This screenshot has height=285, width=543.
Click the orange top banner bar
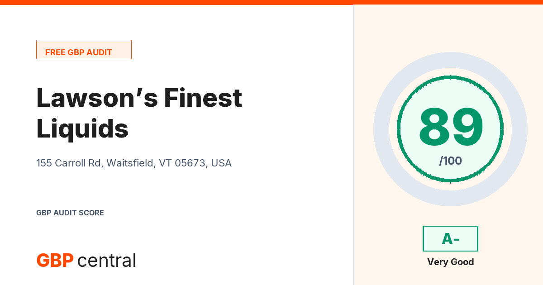[271, 2]
